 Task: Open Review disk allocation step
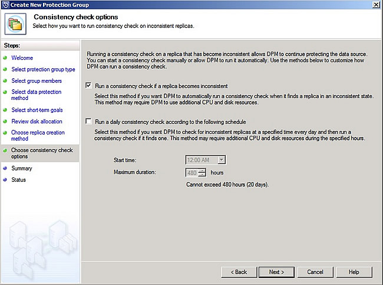[x=37, y=122]
